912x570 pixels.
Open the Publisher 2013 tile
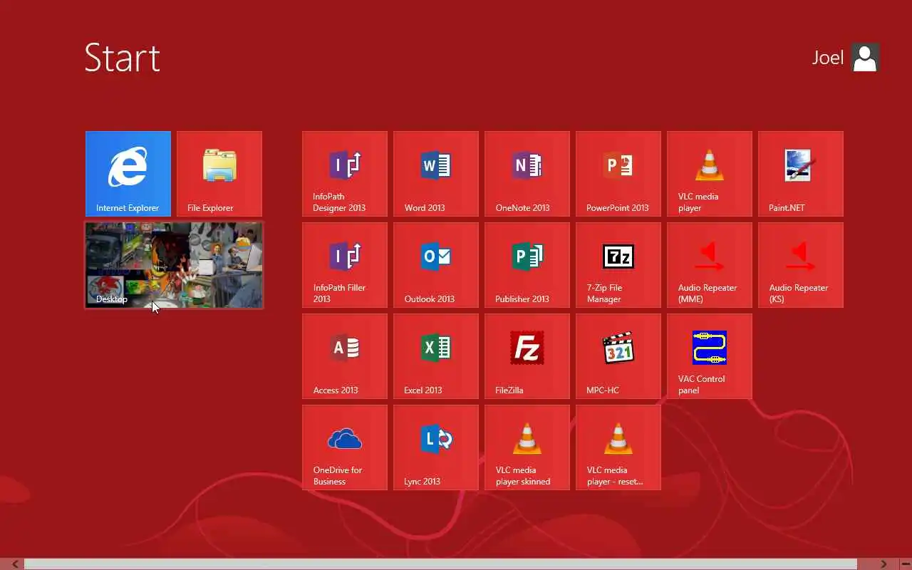[x=527, y=265]
